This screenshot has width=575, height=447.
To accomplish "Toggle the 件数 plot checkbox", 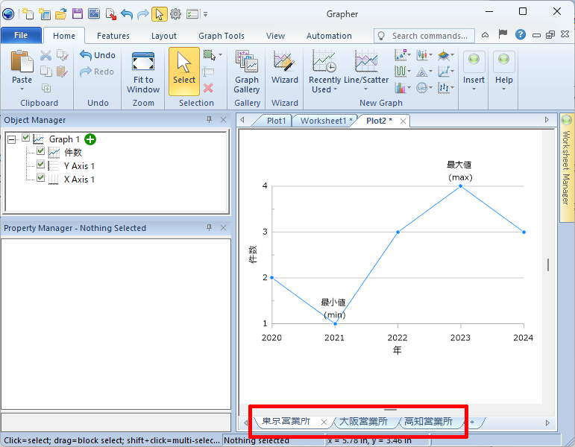I will click(41, 152).
